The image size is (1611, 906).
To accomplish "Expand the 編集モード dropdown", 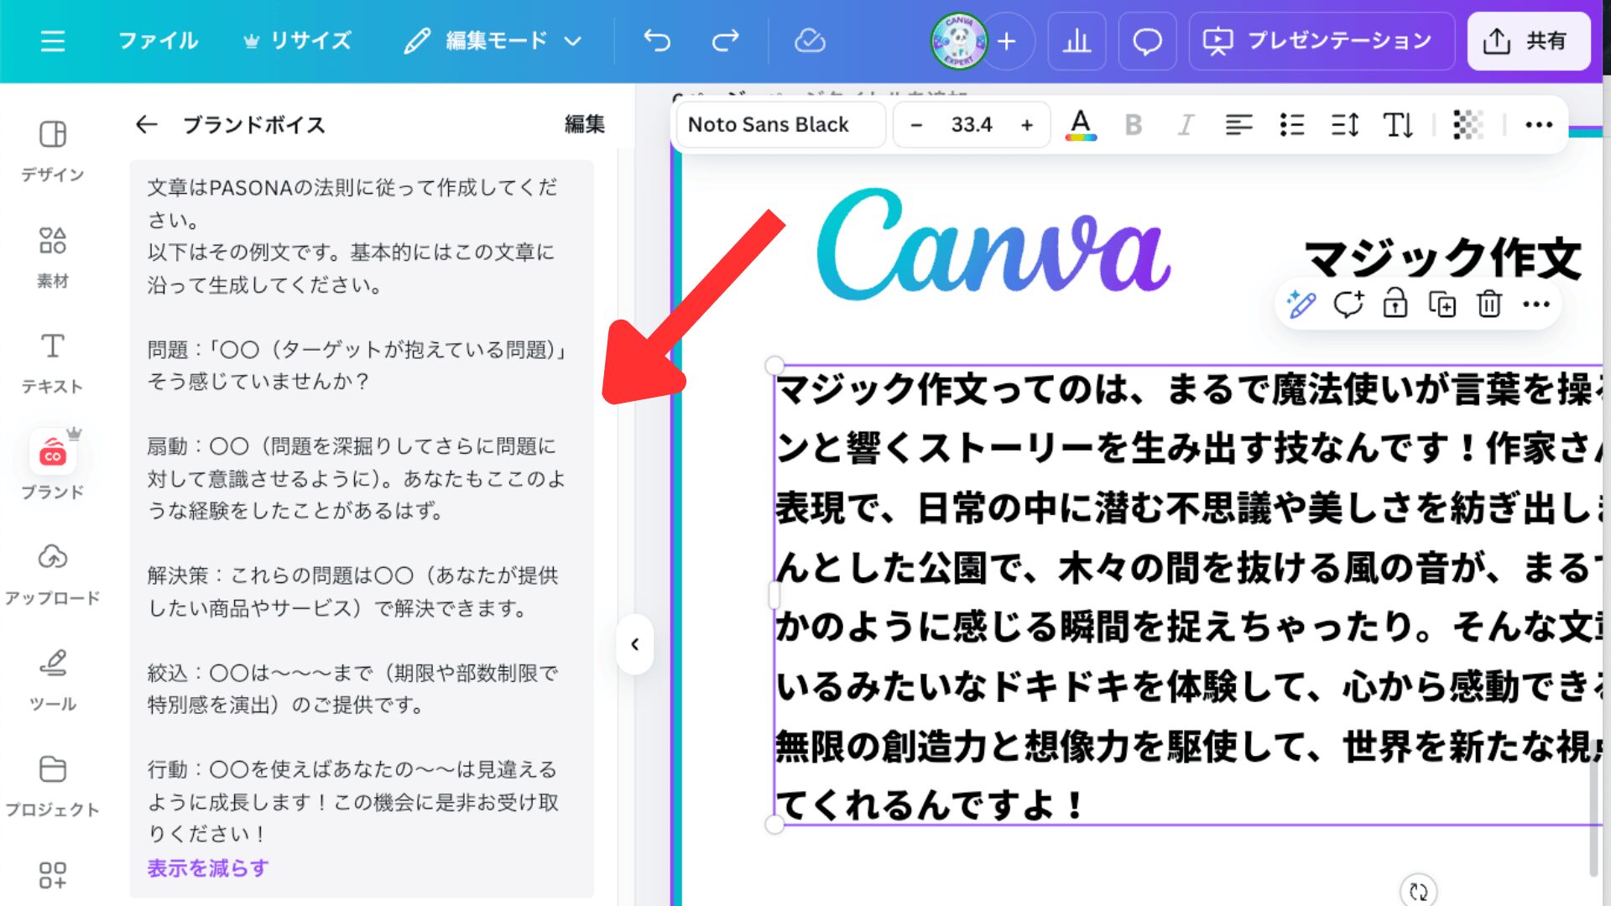I will [x=493, y=41].
